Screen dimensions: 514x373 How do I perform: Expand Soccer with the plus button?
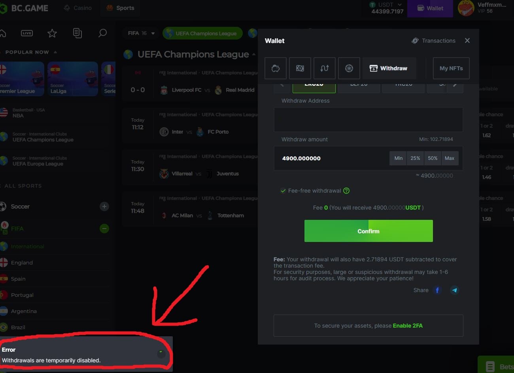pos(104,206)
